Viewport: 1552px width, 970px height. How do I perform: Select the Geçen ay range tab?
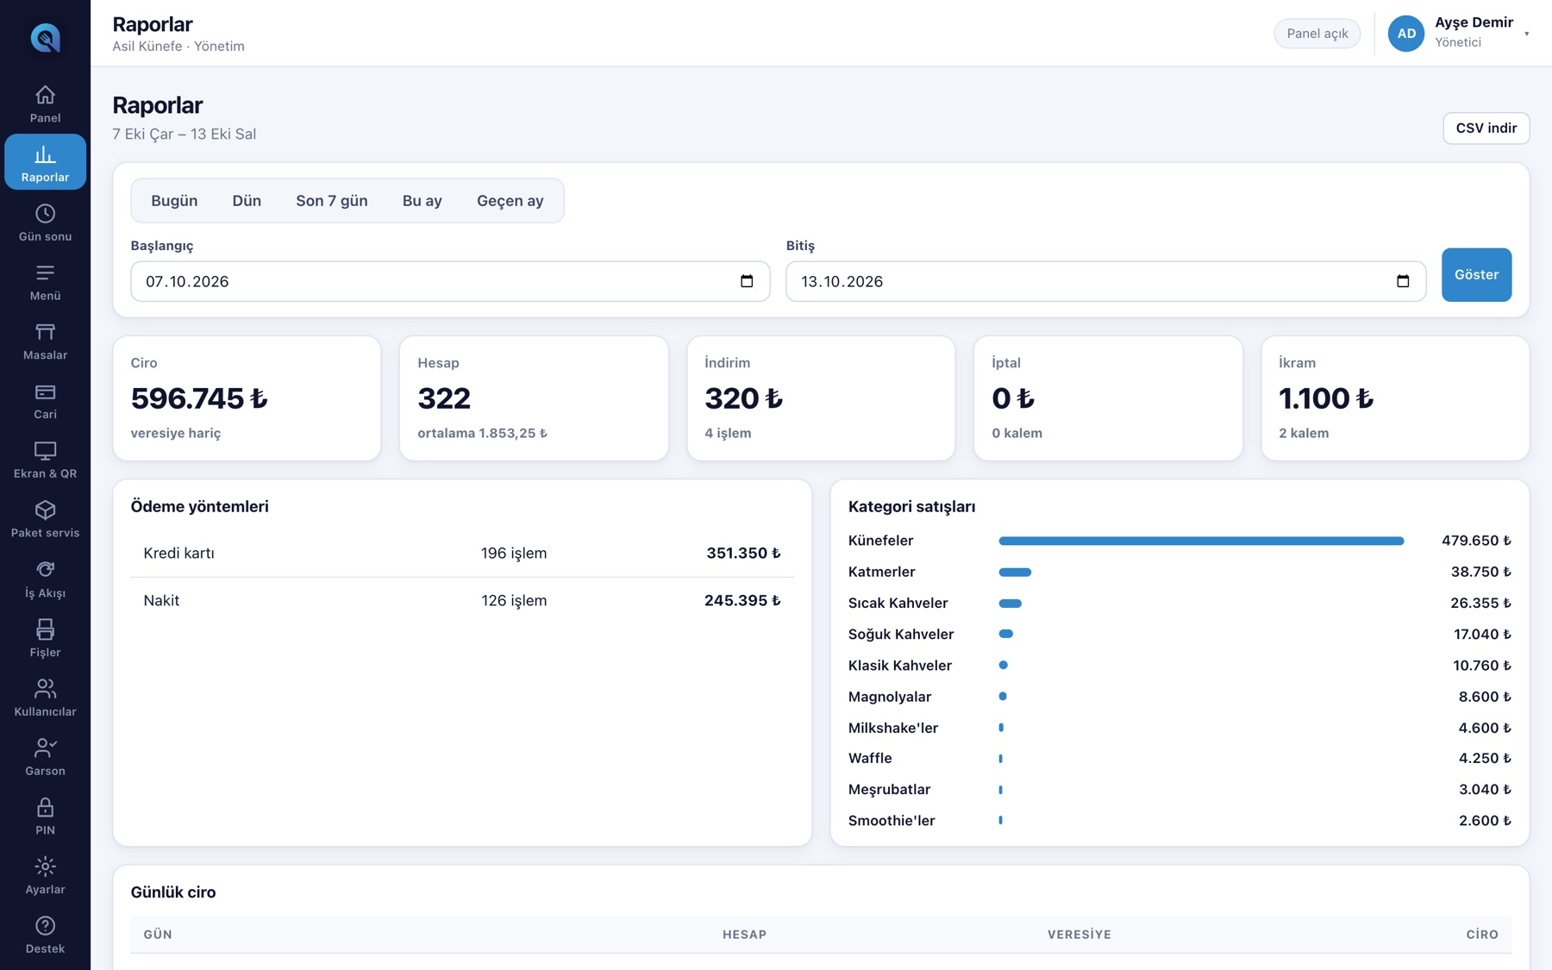point(510,201)
